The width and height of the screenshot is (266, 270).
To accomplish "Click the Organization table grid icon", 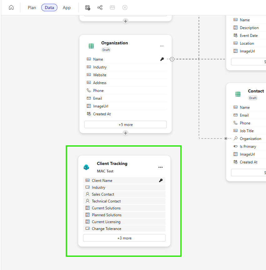I will [x=91, y=46].
